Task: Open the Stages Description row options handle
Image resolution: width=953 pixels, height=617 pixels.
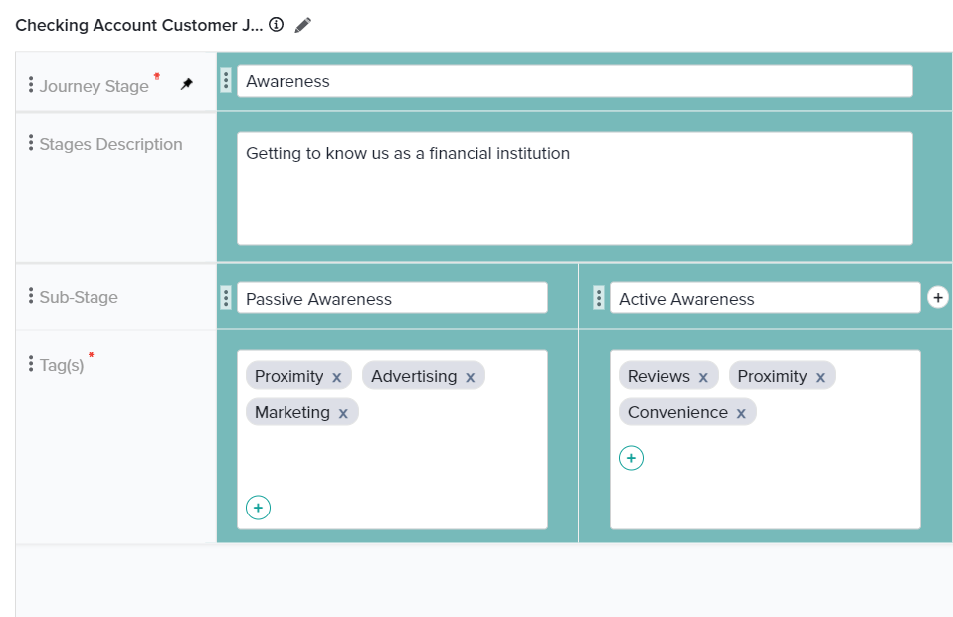Action: coord(31,144)
